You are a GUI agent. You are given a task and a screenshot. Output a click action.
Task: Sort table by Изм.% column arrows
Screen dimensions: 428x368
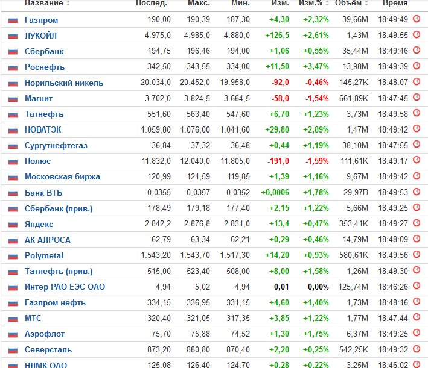pyautogui.click(x=327, y=3)
